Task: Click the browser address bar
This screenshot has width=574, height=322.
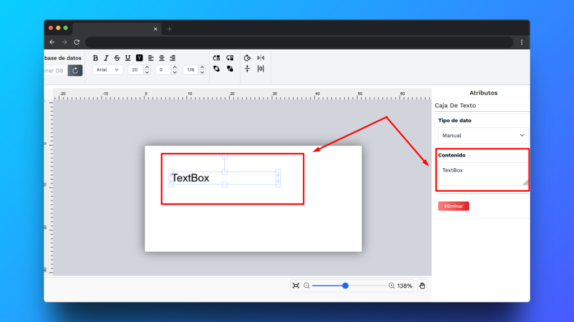Action: tap(299, 42)
